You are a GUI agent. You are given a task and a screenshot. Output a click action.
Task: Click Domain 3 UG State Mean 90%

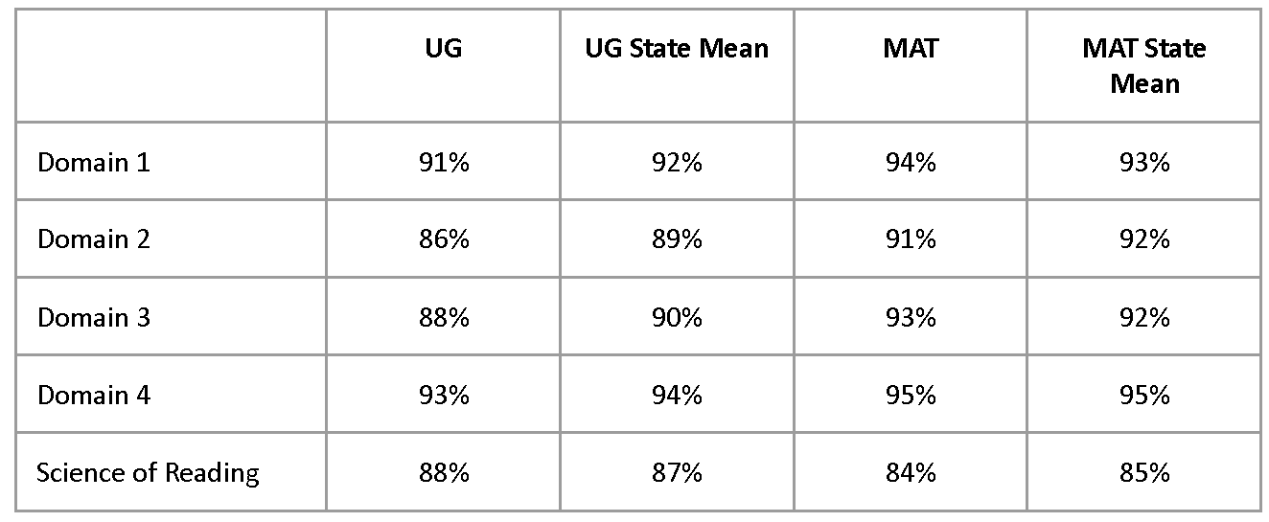[x=677, y=317]
